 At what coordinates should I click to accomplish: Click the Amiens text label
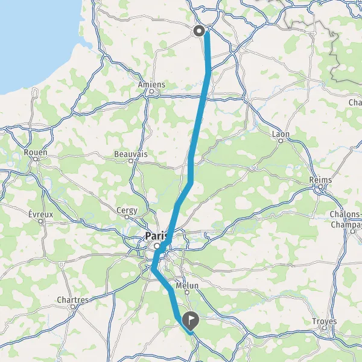[151, 84]
